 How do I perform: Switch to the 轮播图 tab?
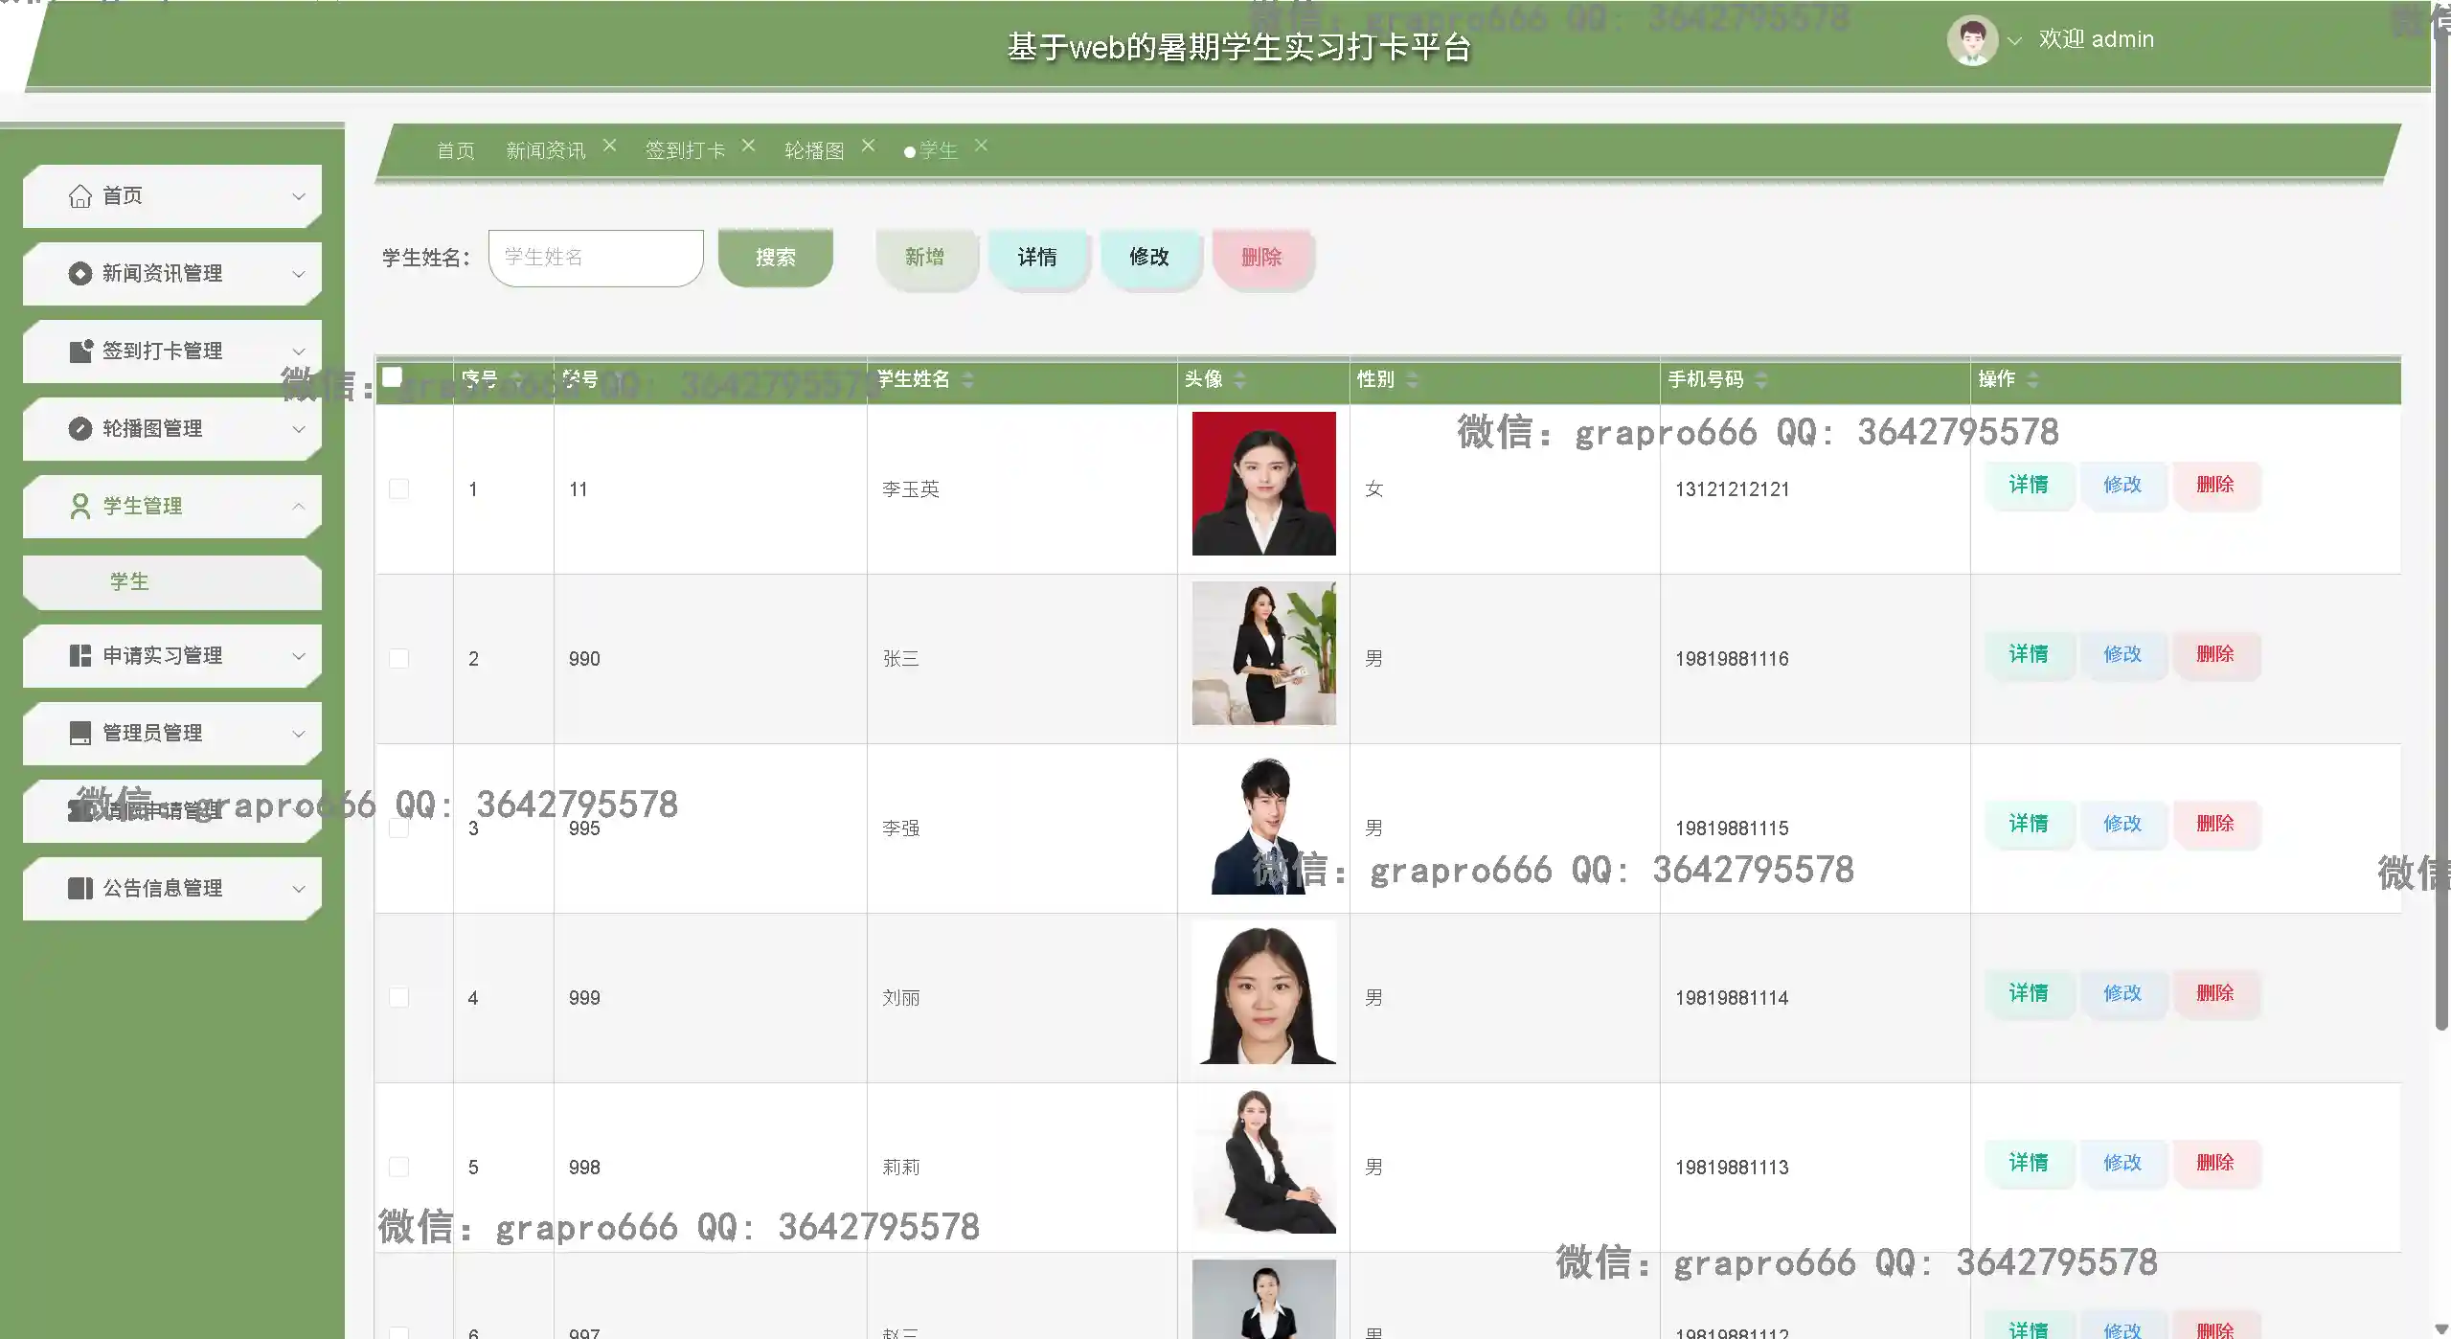(x=814, y=151)
